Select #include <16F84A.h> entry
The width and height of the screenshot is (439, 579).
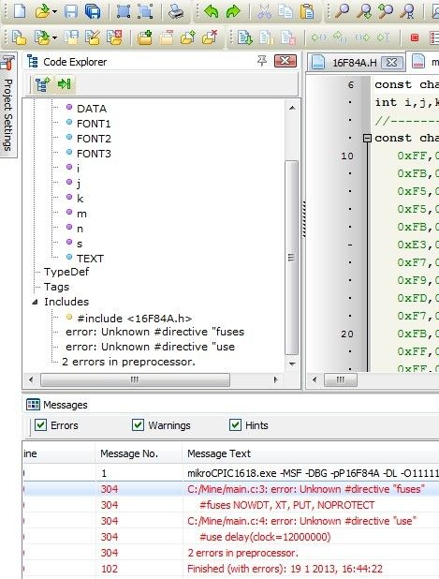pyautogui.click(x=134, y=319)
